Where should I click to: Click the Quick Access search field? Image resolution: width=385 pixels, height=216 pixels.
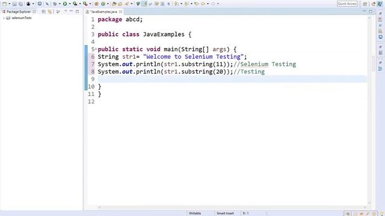tap(347, 4)
